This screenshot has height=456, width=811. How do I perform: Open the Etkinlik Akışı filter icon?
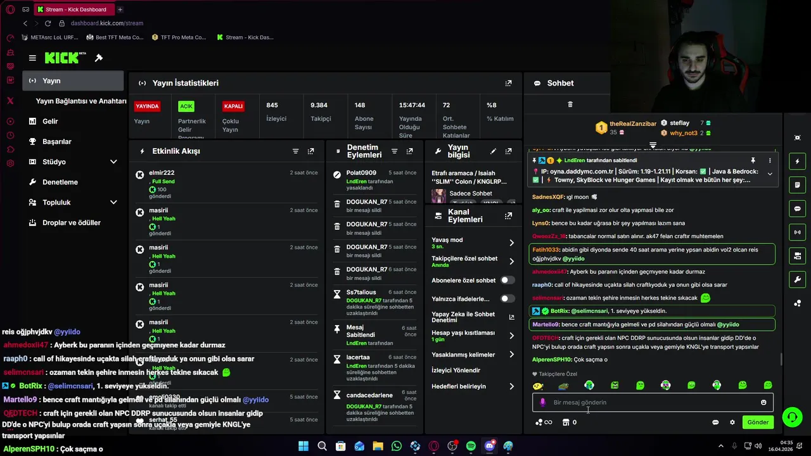[295, 151]
